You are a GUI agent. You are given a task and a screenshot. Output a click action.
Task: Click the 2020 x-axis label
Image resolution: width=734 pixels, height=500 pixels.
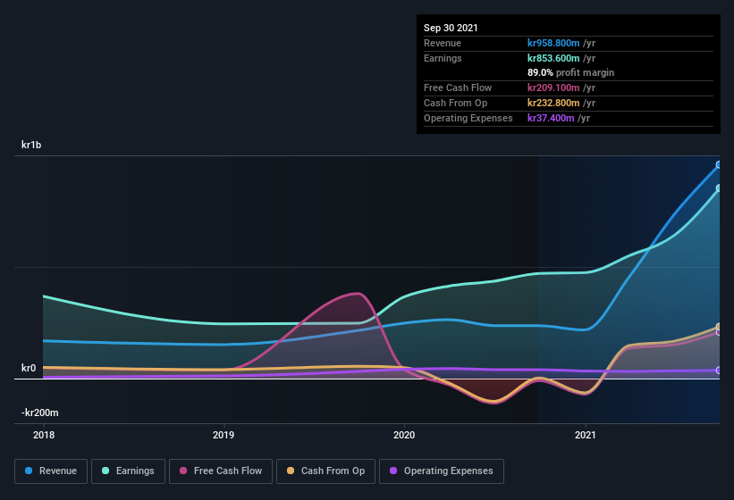pyautogui.click(x=404, y=435)
